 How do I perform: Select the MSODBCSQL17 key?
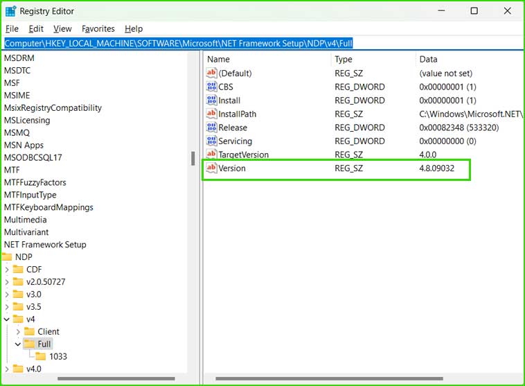click(33, 157)
